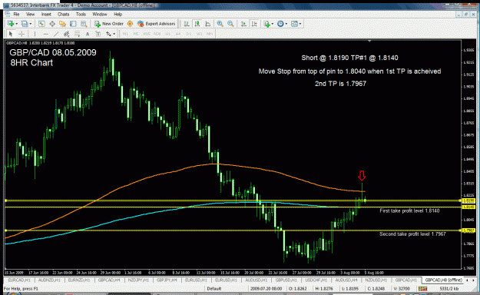Toggle chart Auto Scroll
This screenshot has width=480, height=295.
click(x=243, y=24)
